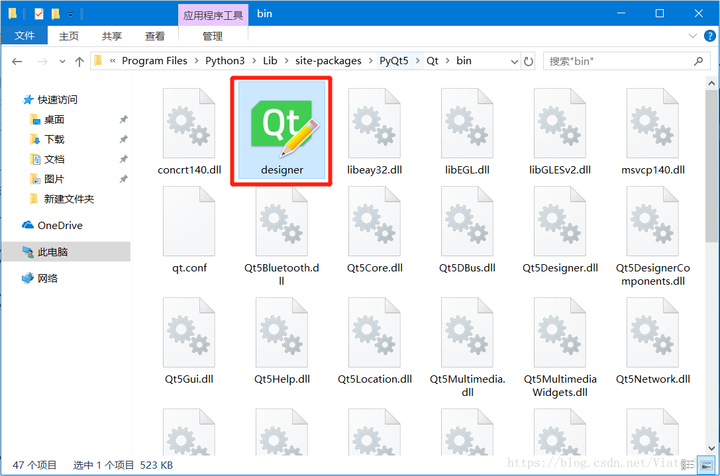
Task: Open the address bar history dropdown
Action: tap(515, 61)
